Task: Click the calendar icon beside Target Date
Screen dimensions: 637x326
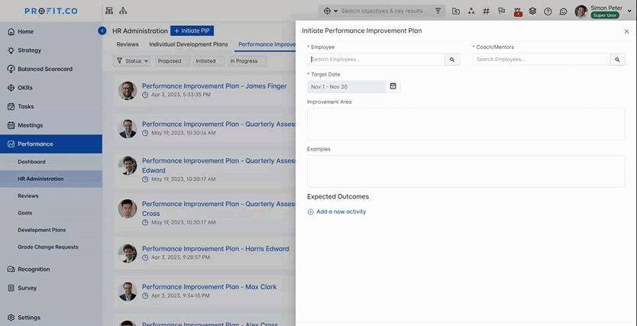Action: point(393,86)
